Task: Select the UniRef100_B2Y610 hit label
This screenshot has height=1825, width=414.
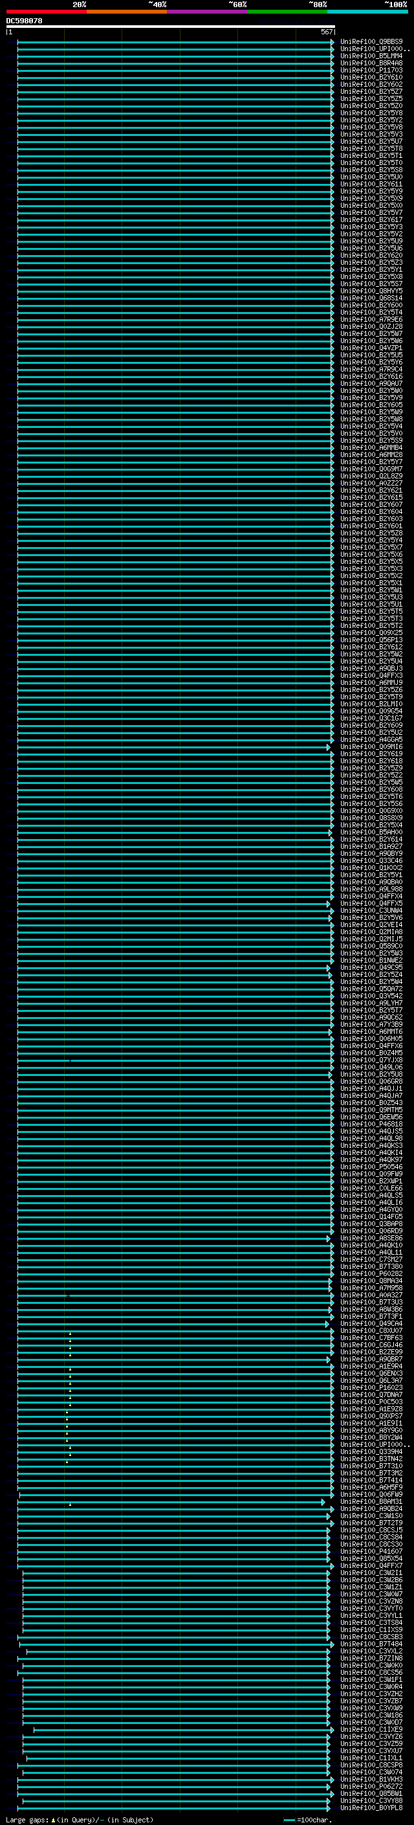Action: click(371, 77)
